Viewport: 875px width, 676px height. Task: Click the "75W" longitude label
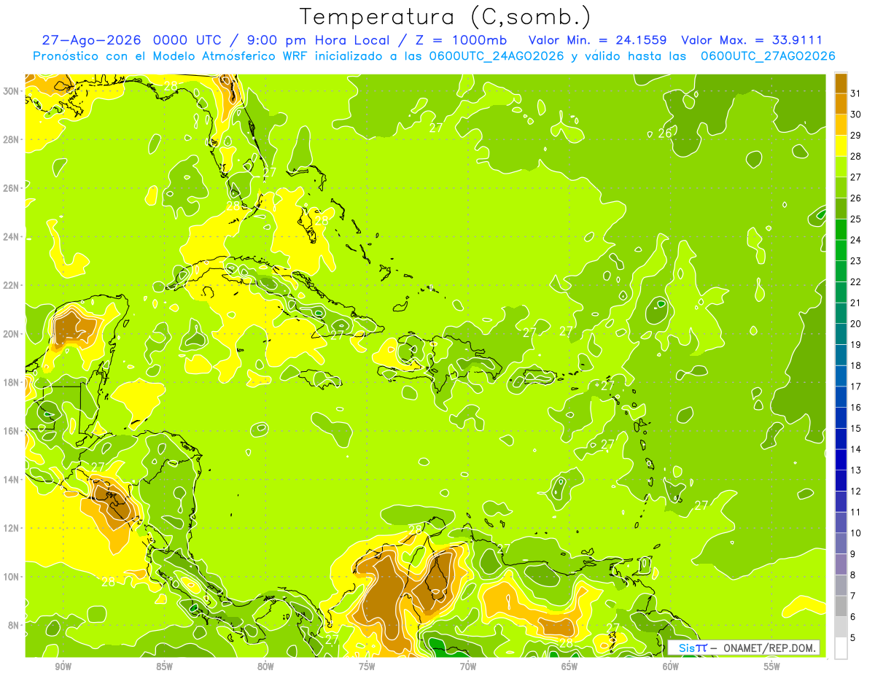[x=367, y=667]
